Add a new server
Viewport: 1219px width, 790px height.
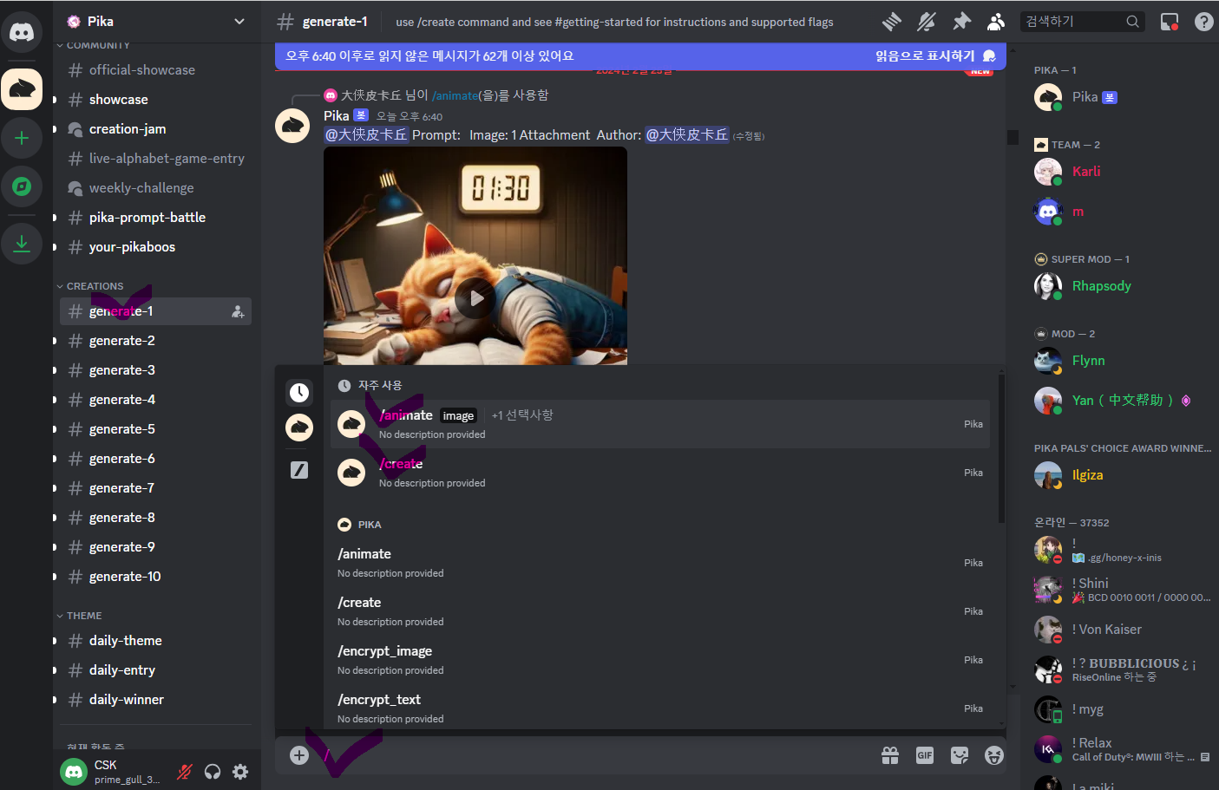[22, 138]
